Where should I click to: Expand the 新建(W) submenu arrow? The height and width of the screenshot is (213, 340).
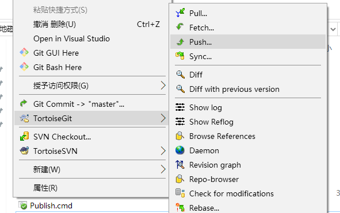[163, 169]
